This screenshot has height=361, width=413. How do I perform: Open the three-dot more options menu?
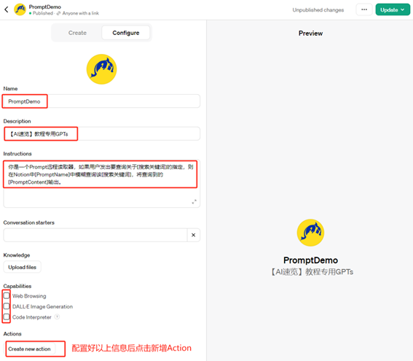tap(364, 9)
